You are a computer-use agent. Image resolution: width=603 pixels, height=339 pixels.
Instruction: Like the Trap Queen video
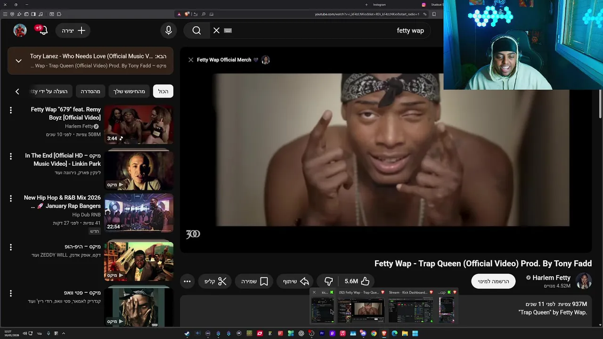(x=357, y=281)
